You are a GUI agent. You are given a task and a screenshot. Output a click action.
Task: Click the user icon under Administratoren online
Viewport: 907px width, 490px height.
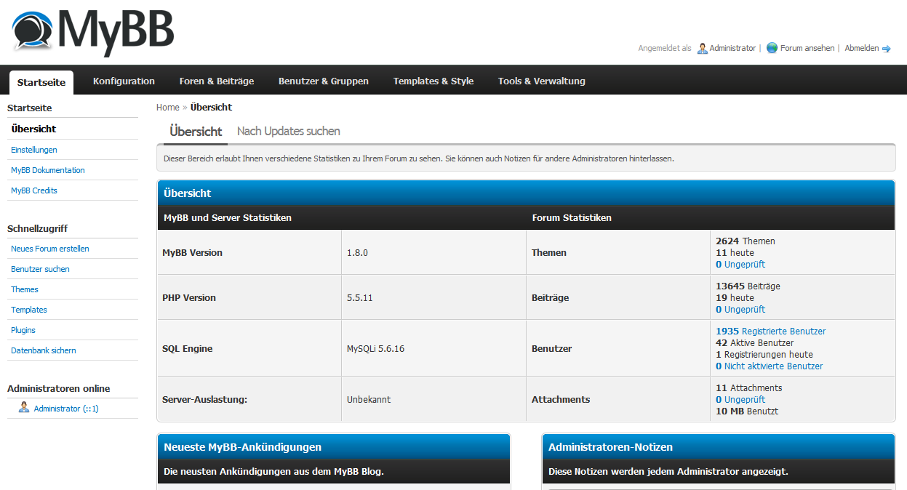[x=24, y=408]
